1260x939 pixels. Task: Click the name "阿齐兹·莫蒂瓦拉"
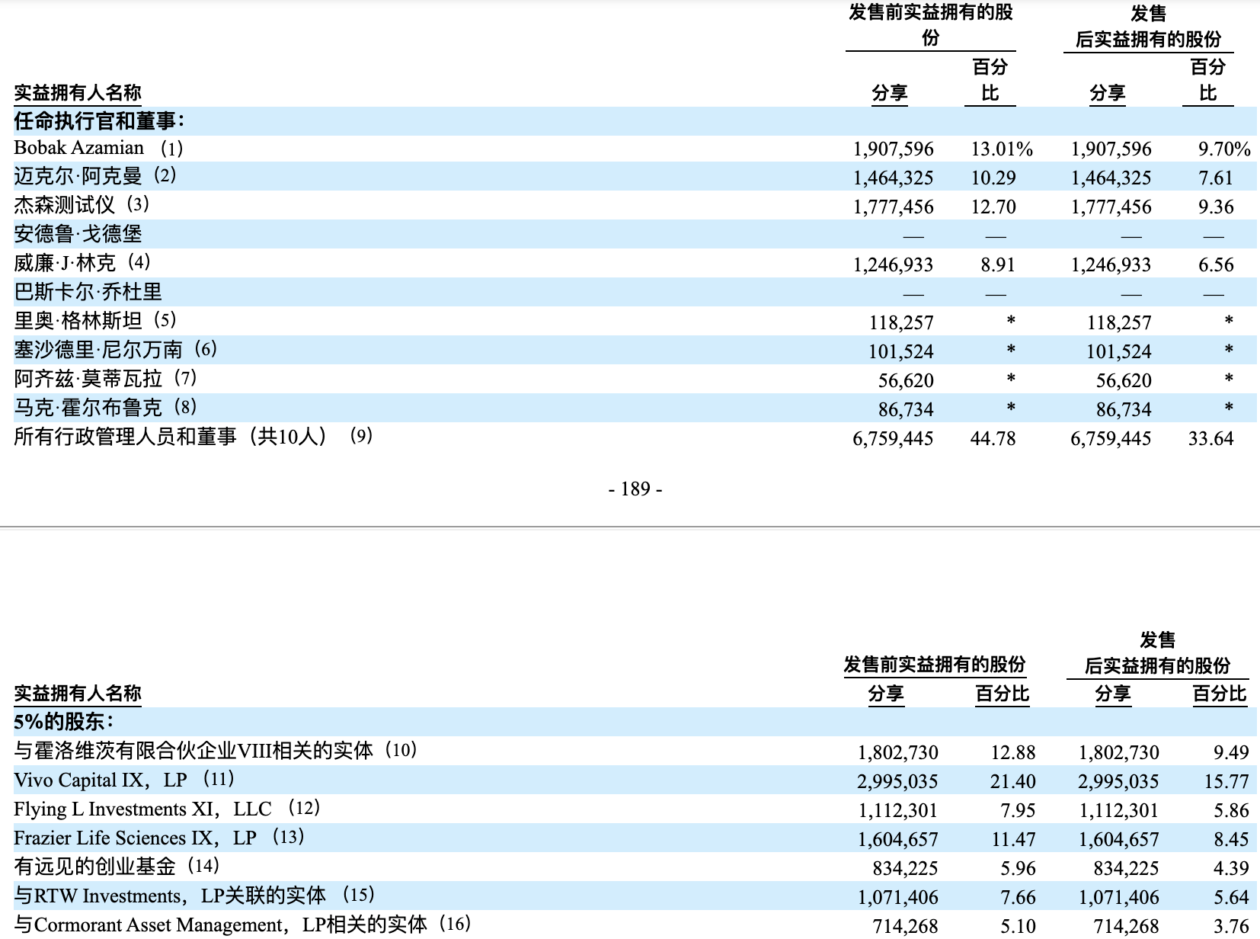click(x=88, y=380)
